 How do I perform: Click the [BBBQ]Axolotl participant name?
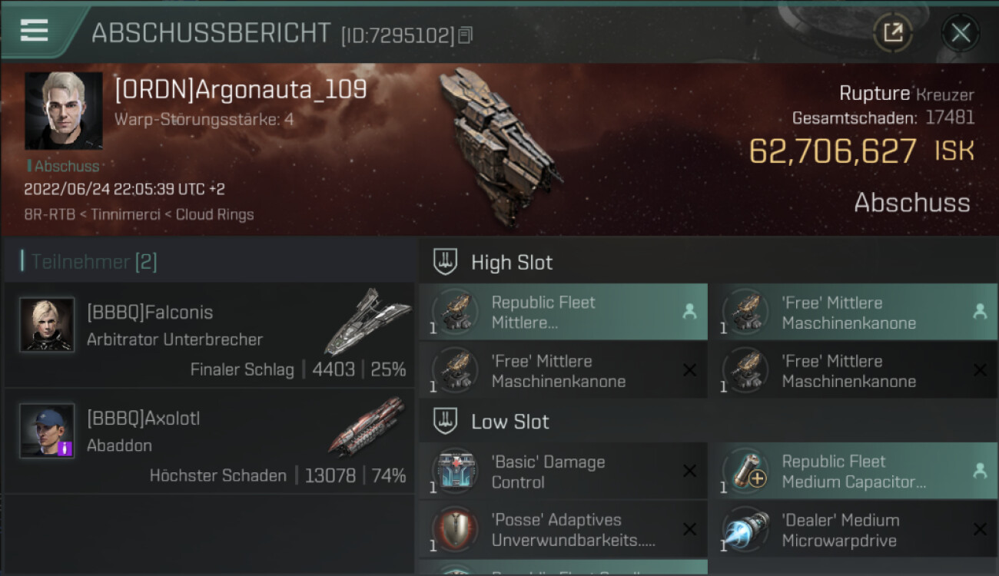coord(144,419)
